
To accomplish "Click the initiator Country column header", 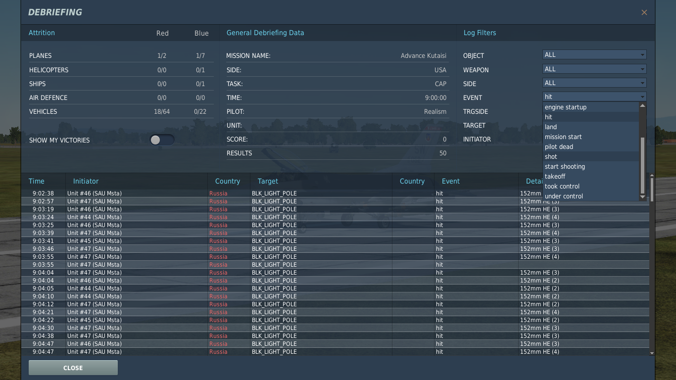I will point(228,181).
